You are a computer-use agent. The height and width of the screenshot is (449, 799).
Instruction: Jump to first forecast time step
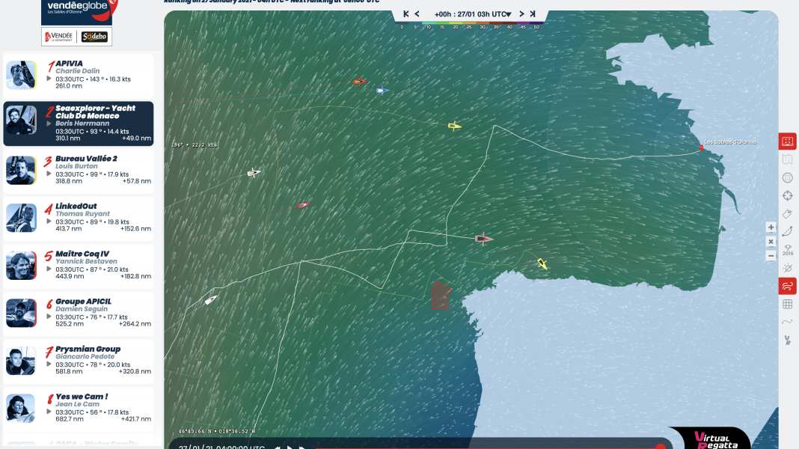pos(406,14)
